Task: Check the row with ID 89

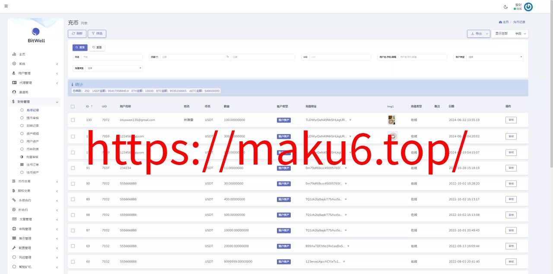Action: tap(73, 199)
